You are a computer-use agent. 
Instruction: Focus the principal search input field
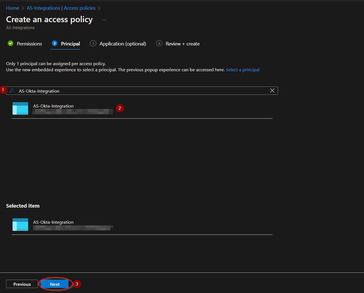point(142,91)
